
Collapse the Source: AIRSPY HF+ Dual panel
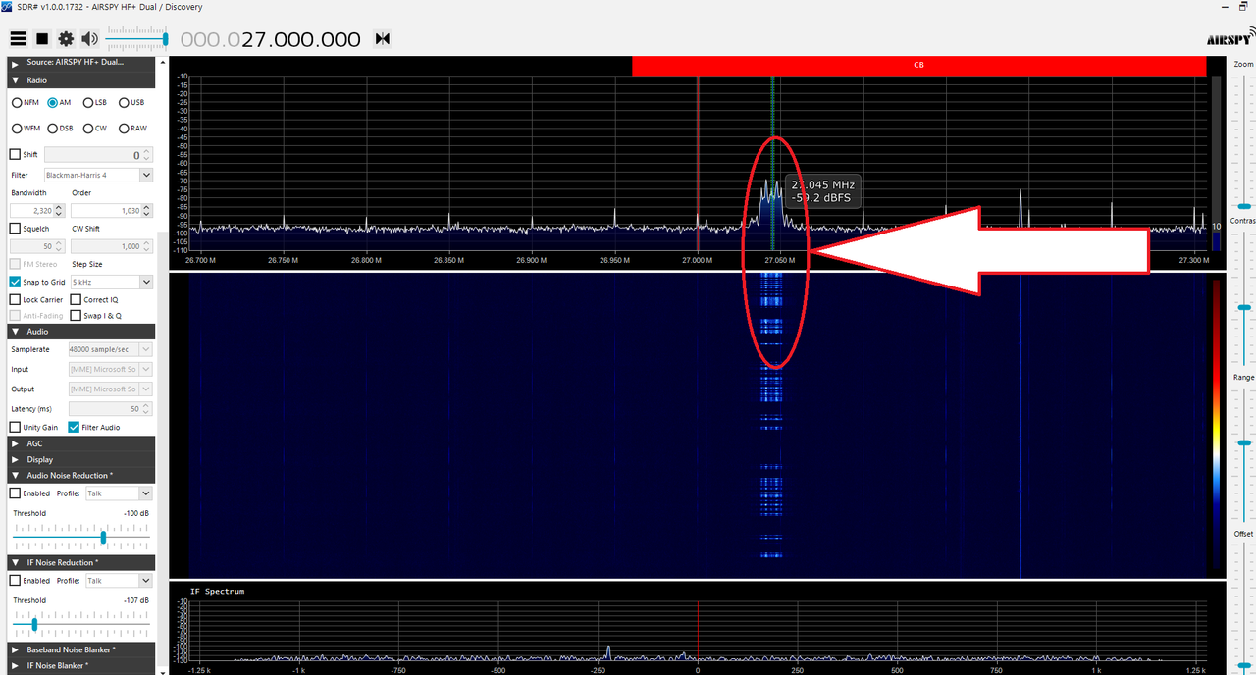[x=81, y=63]
